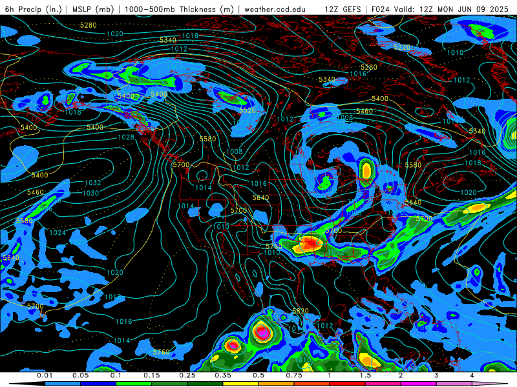This screenshot has height=387, width=517.
Task: Click the 0.35 value on the color scale
Action: pos(223,375)
